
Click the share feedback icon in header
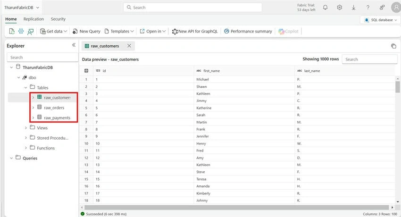[382, 8]
